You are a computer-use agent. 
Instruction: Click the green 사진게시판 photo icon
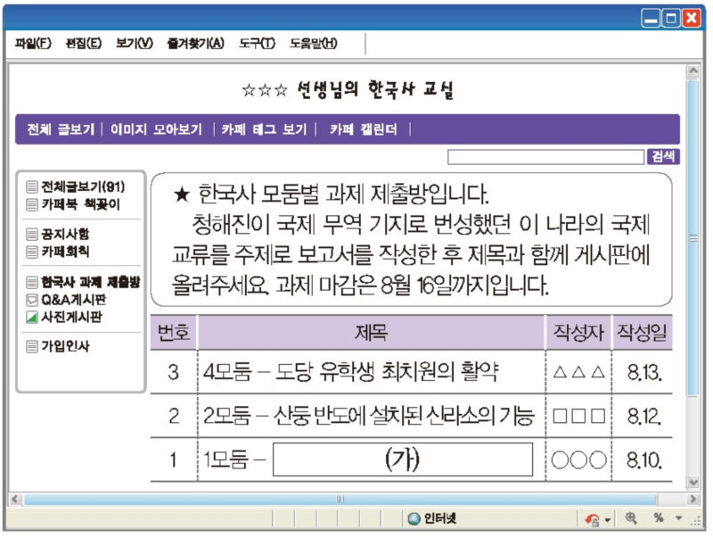32,317
